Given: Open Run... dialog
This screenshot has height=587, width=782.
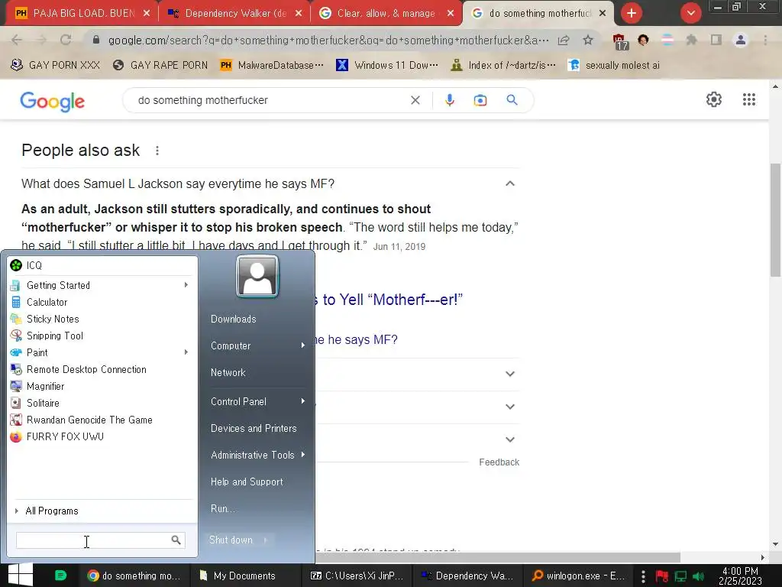Looking at the screenshot, I should click(x=222, y=508).
